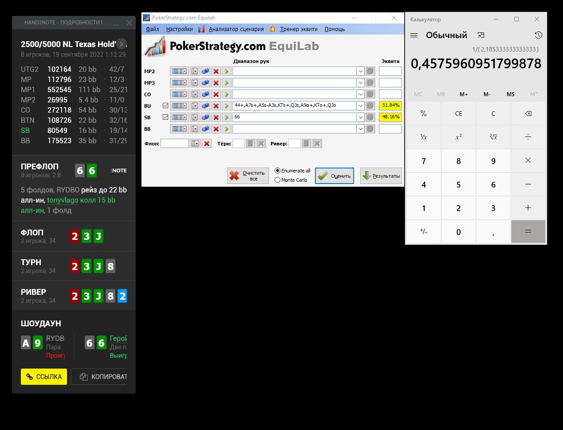Image resolution: width=563 pixels, height=430 pixels.
Task: Select Enumerate all option
Action: click(292, 171)
